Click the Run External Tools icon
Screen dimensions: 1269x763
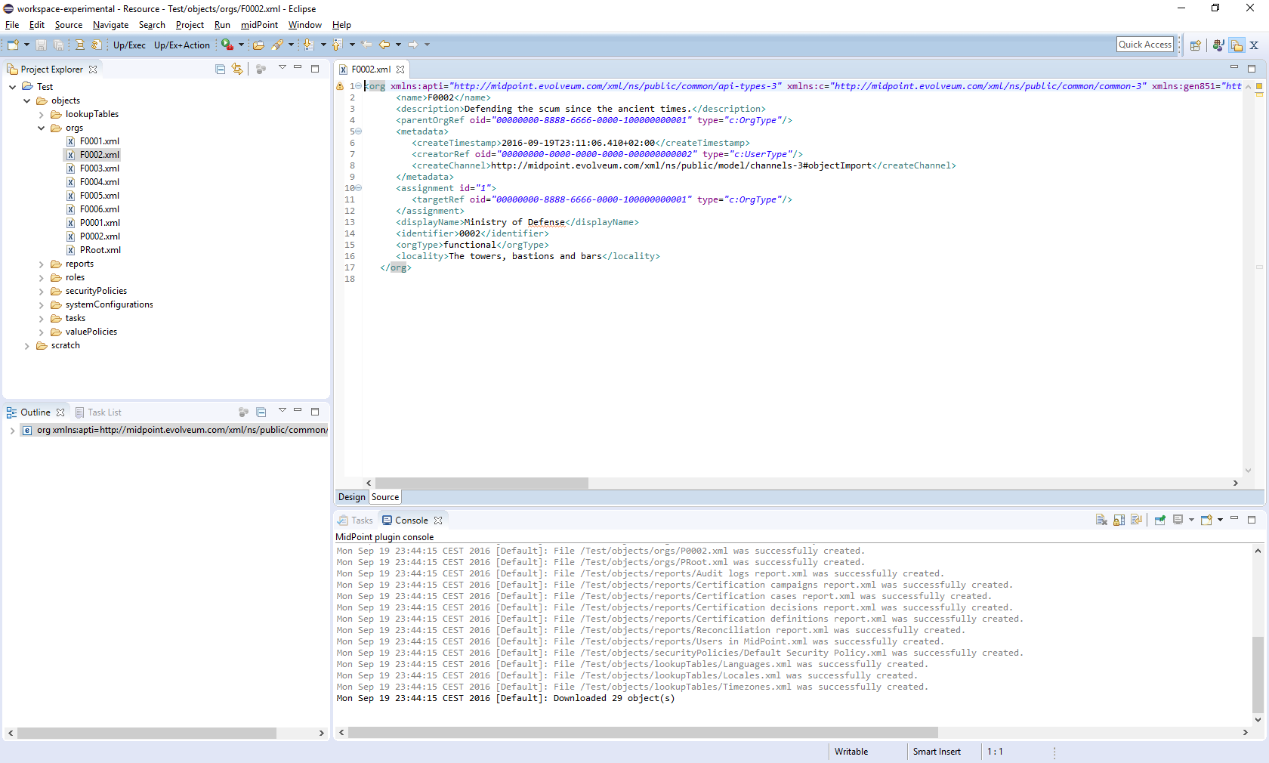pos(227,45)
